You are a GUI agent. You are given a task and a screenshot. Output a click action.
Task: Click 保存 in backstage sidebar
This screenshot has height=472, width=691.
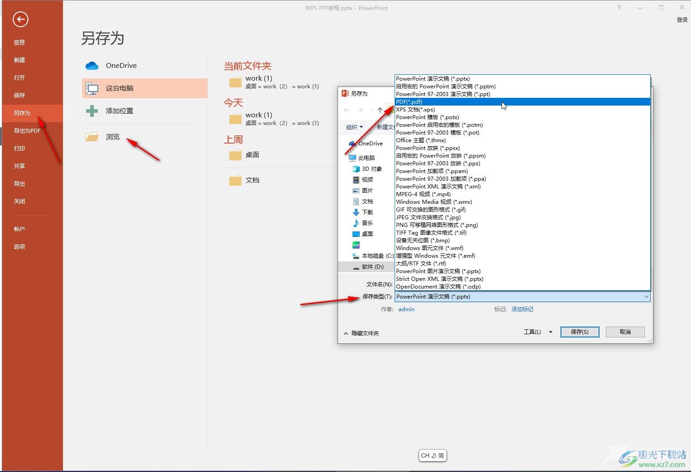coord(32,96)
